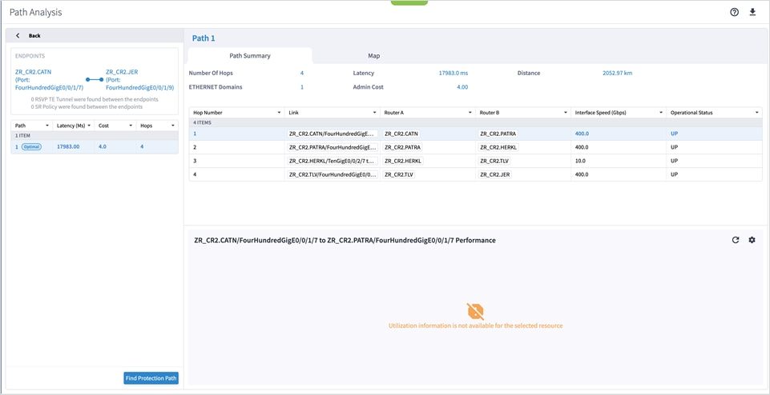Click Admin Cost value 4.00
Image resolution: width=770 pixels, height=395 pixels.
tap(462, 86)
